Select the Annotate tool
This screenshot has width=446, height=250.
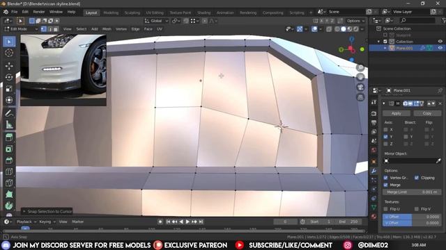[x=9, y=113]
